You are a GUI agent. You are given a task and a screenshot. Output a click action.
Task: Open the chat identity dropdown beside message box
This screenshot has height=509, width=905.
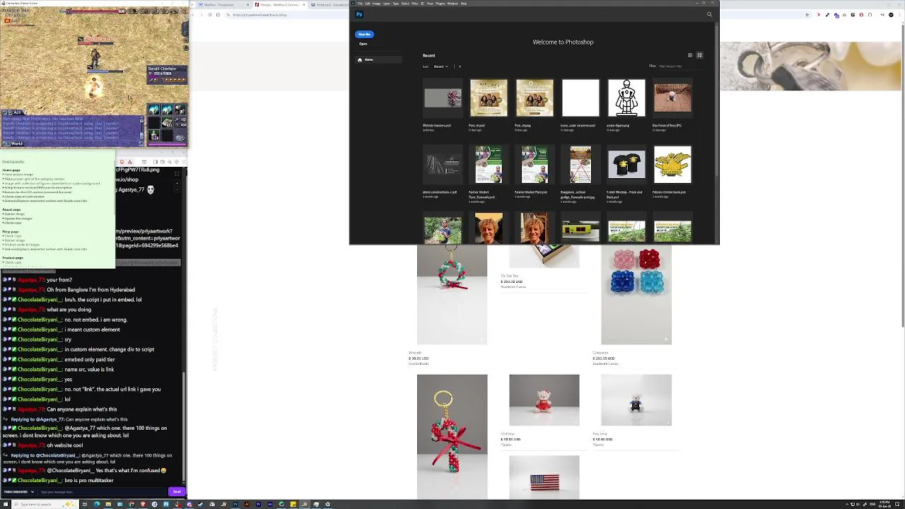[x=18, y=491]
